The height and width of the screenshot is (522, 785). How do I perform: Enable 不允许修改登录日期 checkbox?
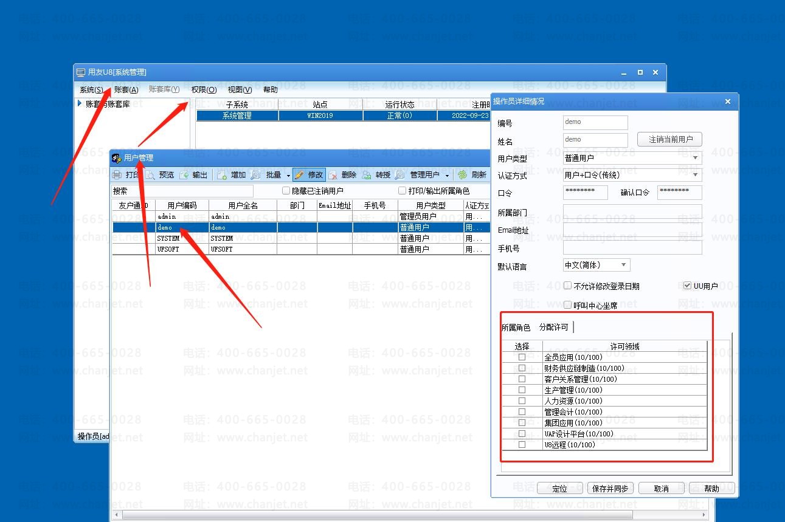tap(567, 286)
